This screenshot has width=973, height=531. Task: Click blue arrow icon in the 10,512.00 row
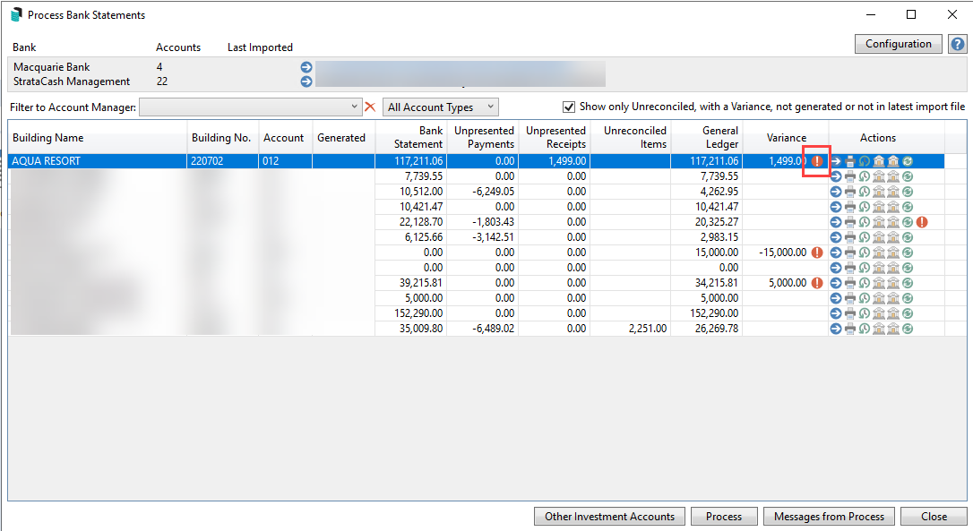point(836,192)
